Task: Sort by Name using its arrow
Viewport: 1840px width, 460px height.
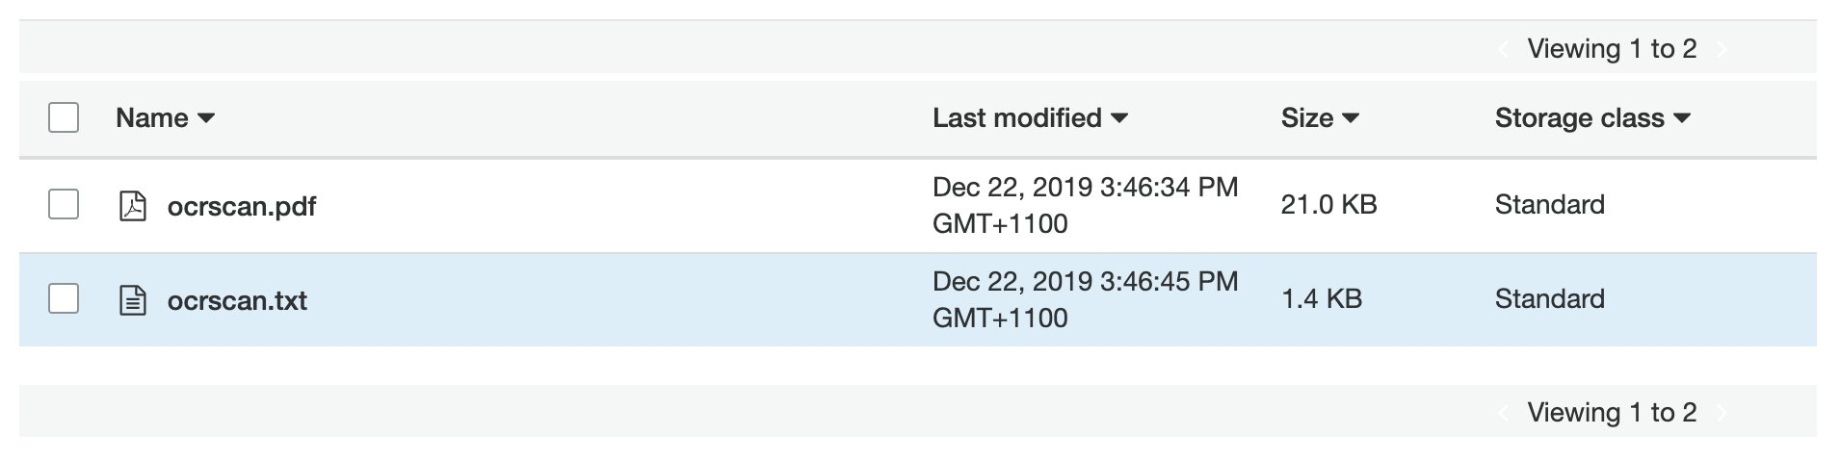Action: (x=206, y=118)
